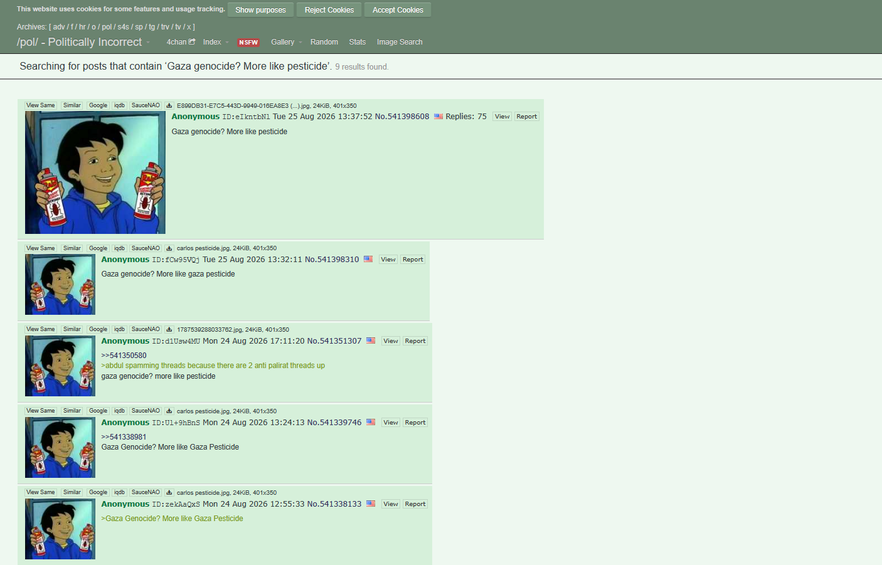Follow quote link >>541338981
The image size is (882, 565).
(x=124, y=437)
